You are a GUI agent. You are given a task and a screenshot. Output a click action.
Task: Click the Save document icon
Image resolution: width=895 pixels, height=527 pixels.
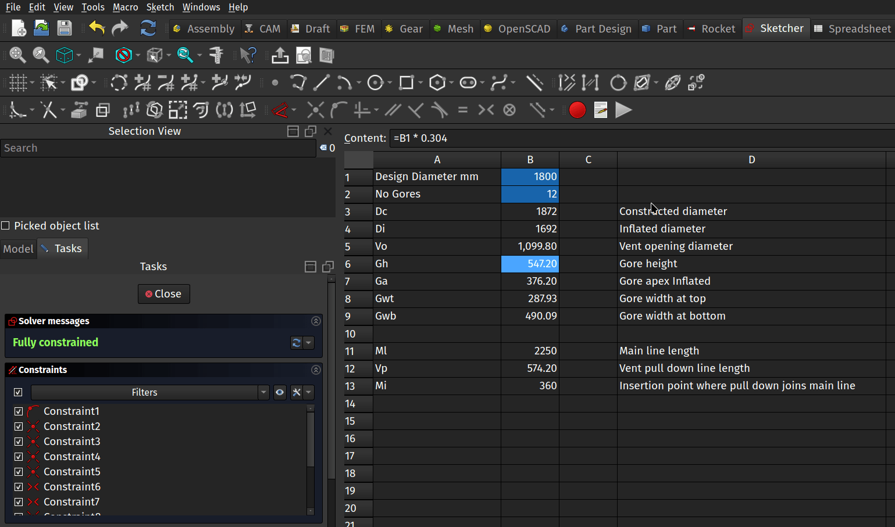65,28
